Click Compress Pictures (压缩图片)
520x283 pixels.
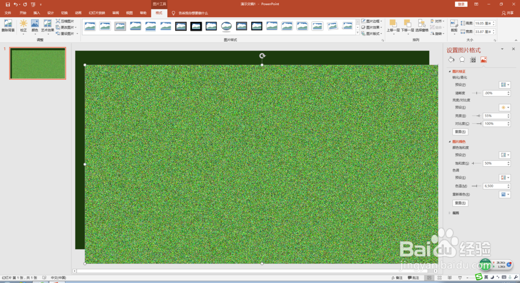click(x=65, y=21)
